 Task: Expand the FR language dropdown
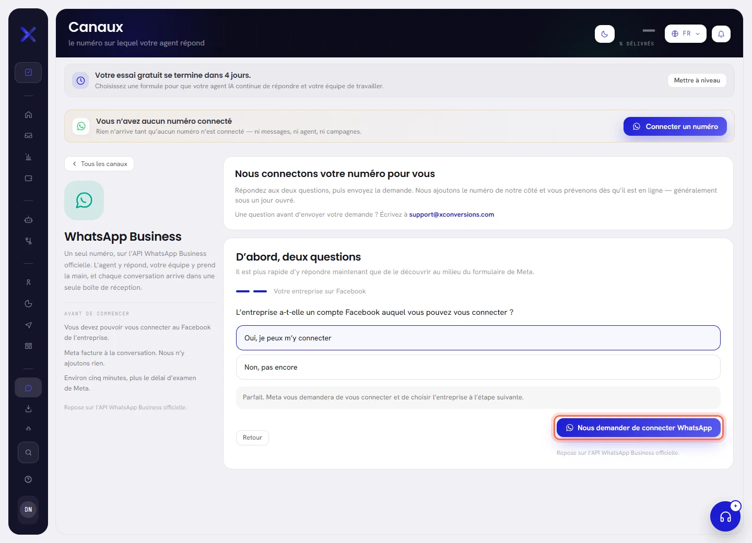pos(686,34)
